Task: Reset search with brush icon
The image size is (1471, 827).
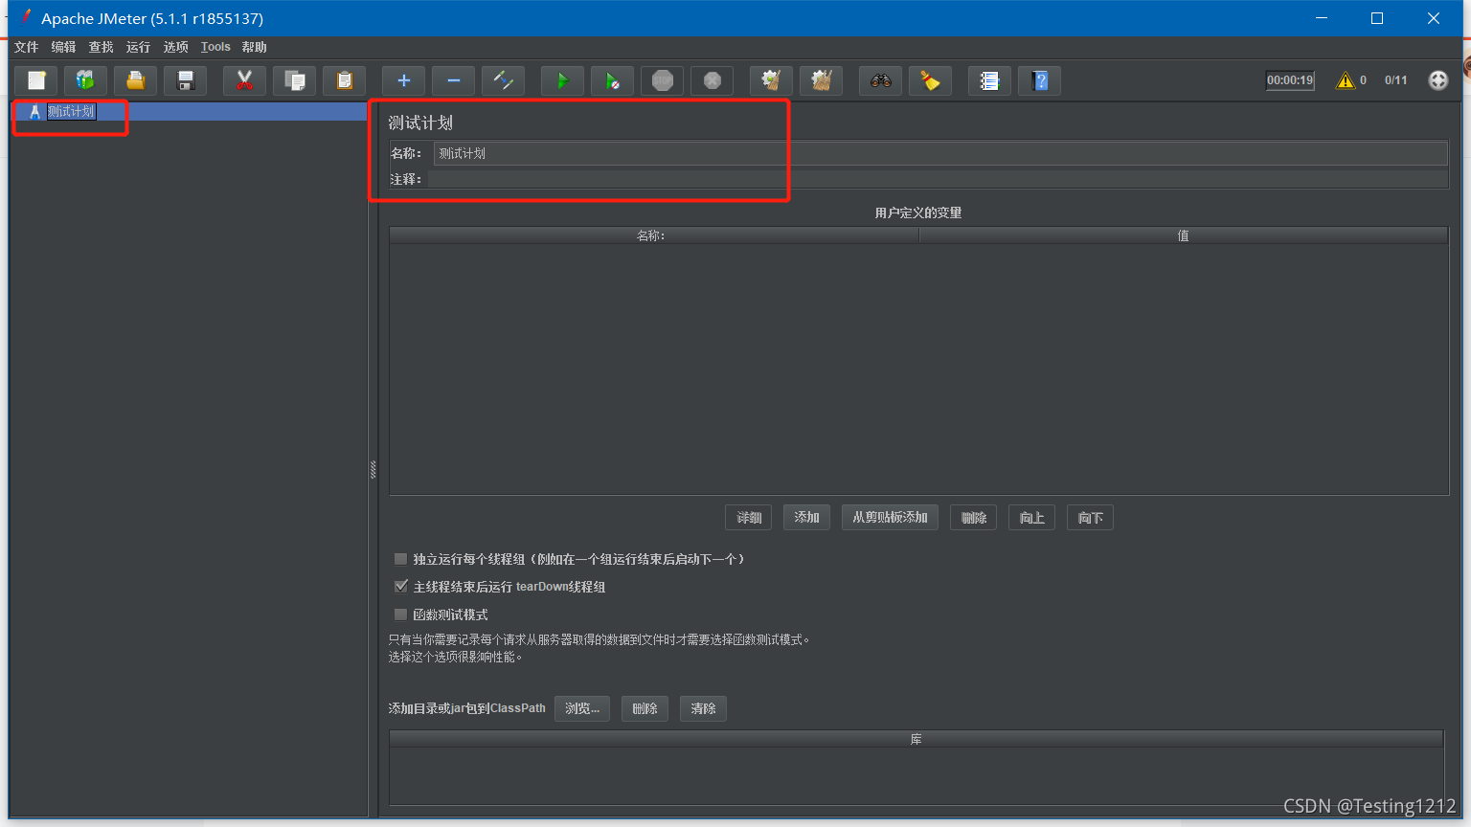Action: (x=931, y=80)
